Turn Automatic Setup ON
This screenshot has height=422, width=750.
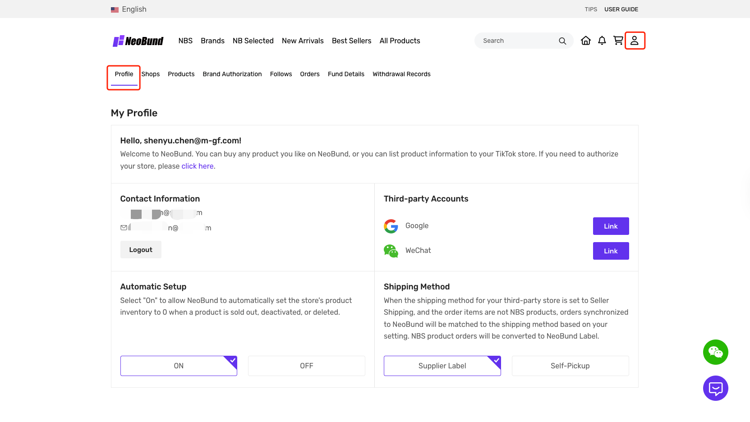tap(179, 366)
